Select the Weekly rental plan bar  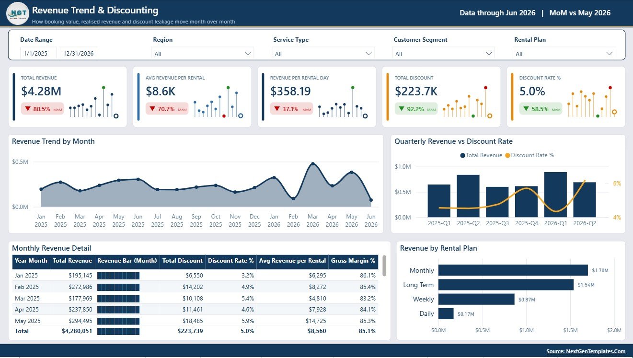point(476,299)
